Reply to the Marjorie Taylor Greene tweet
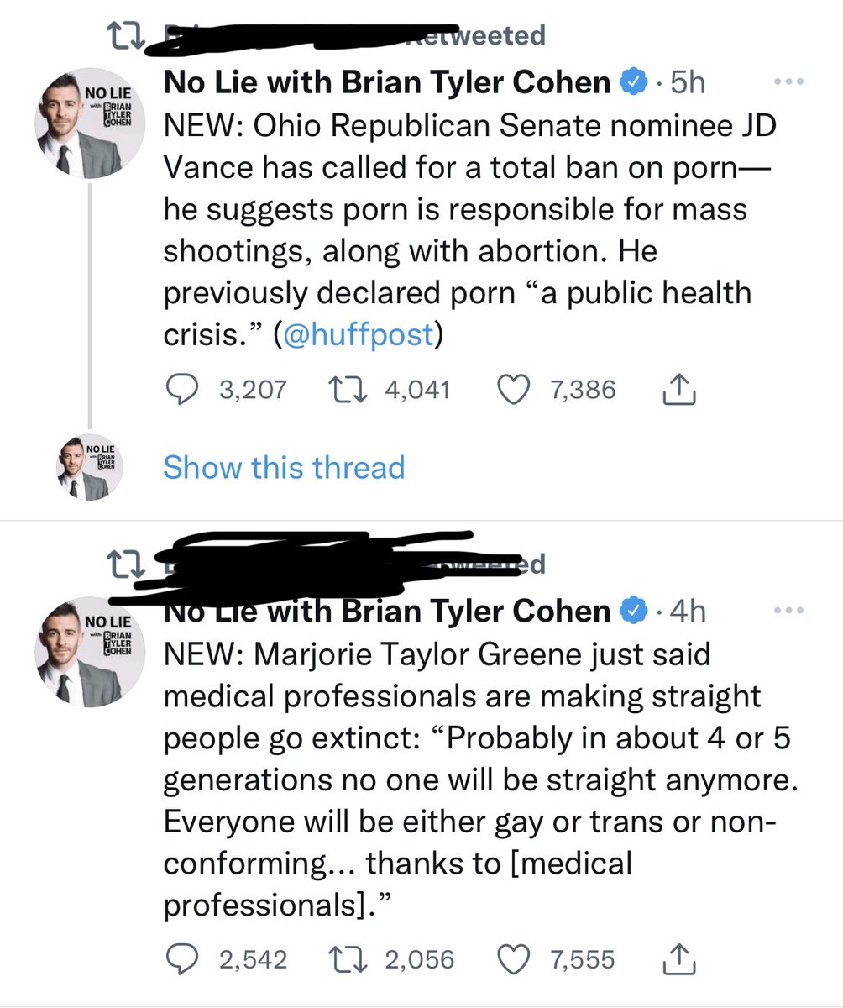843x1008 pixels. [x=178, y=958]
